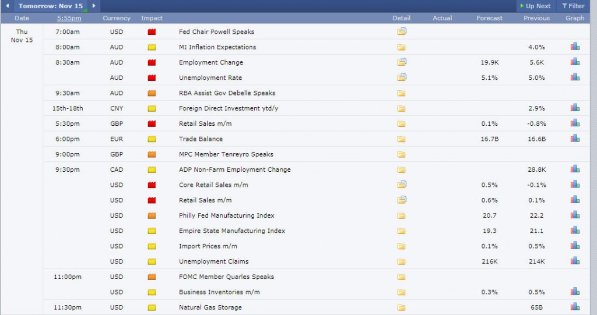Open detail folder for RBA Assist Gov Debelle Speaks
The image size is (597, 315).
click(x=401, y=93)
